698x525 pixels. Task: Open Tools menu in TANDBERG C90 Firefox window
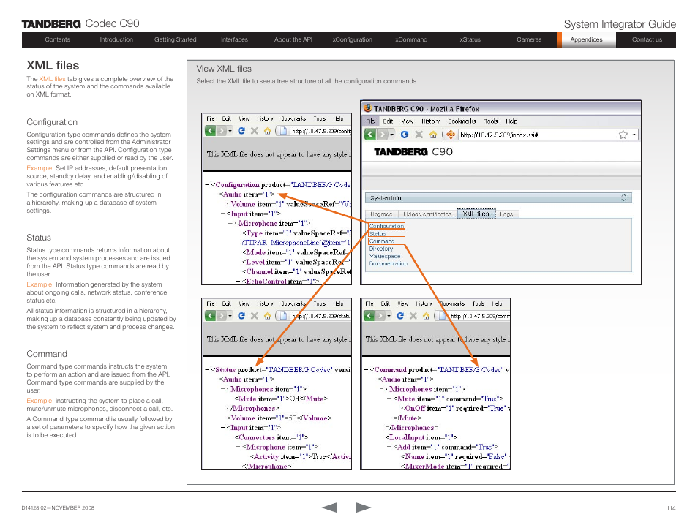[491, 121]
